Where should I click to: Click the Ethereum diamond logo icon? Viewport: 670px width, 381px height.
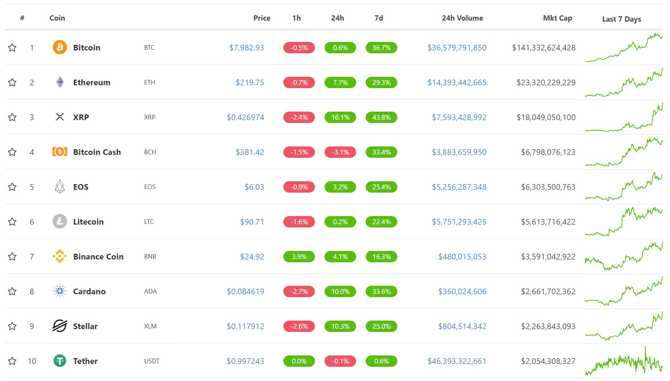click(x=60, y=82)
